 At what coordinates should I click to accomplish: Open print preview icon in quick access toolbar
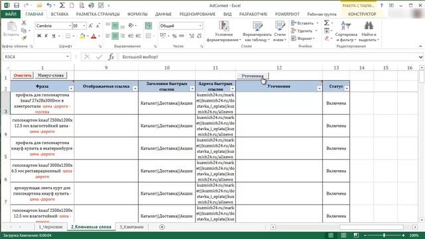click(82, 5)
